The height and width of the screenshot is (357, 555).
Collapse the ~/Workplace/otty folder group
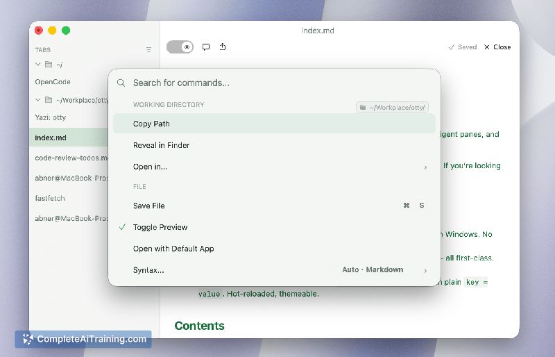click(38, 100)
